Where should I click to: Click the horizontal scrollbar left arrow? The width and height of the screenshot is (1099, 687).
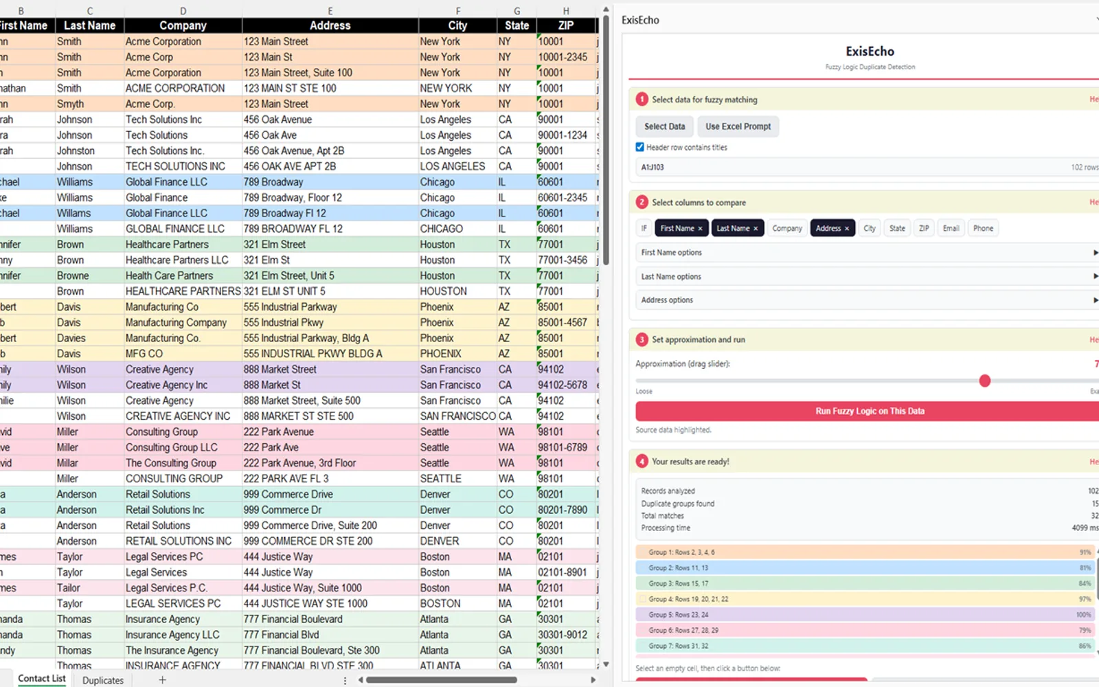(361, 680)
